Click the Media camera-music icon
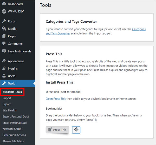This screenshot has height=145, width=156. click(4, 29)
